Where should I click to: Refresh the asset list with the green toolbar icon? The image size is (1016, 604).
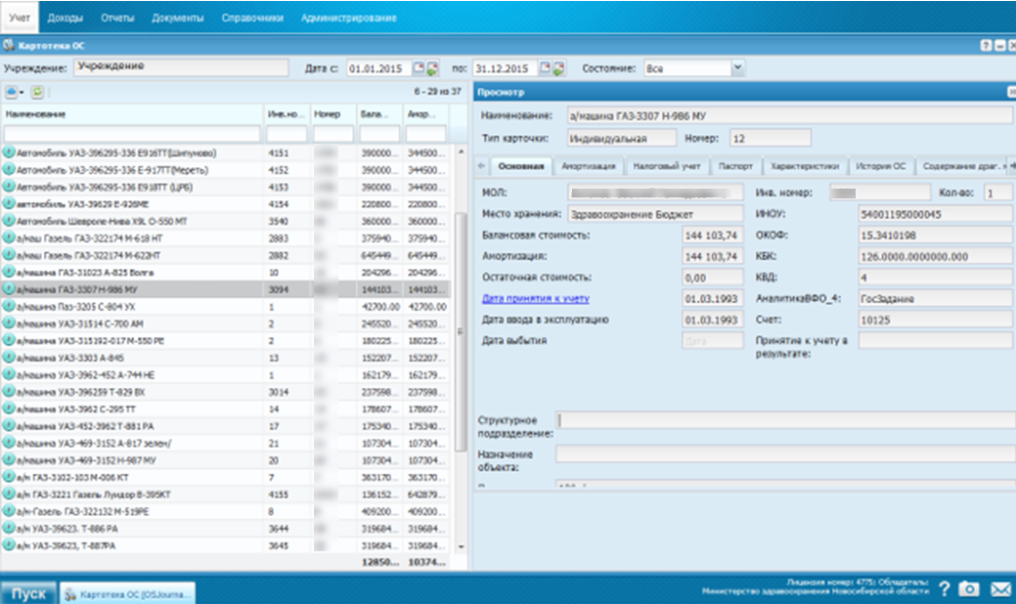(37, 92)
